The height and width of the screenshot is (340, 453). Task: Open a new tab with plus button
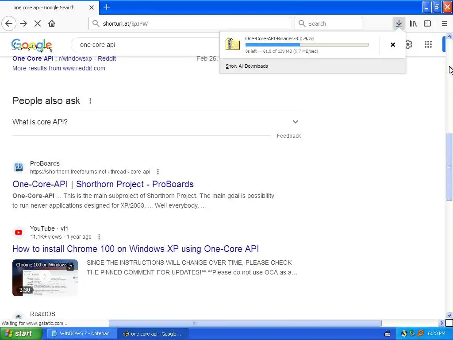107,7
